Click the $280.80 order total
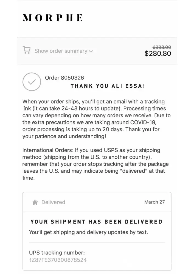 coord(158,53)
